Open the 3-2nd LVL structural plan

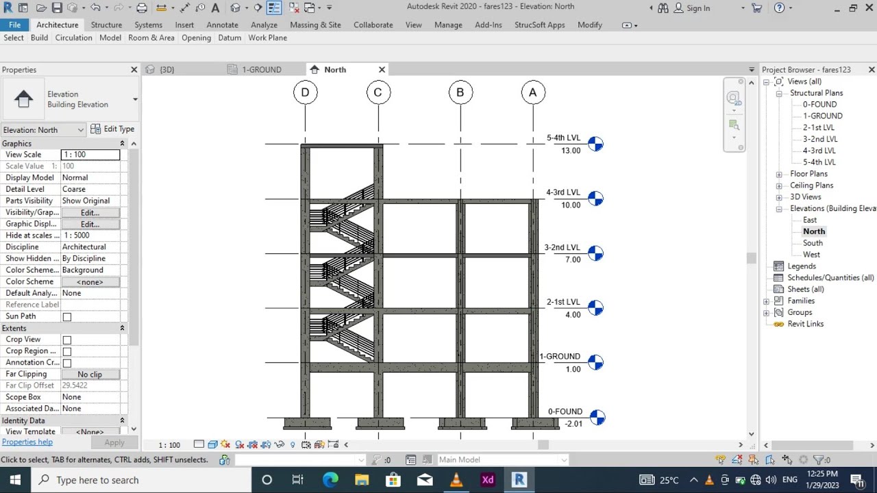(x=820, y=139)
